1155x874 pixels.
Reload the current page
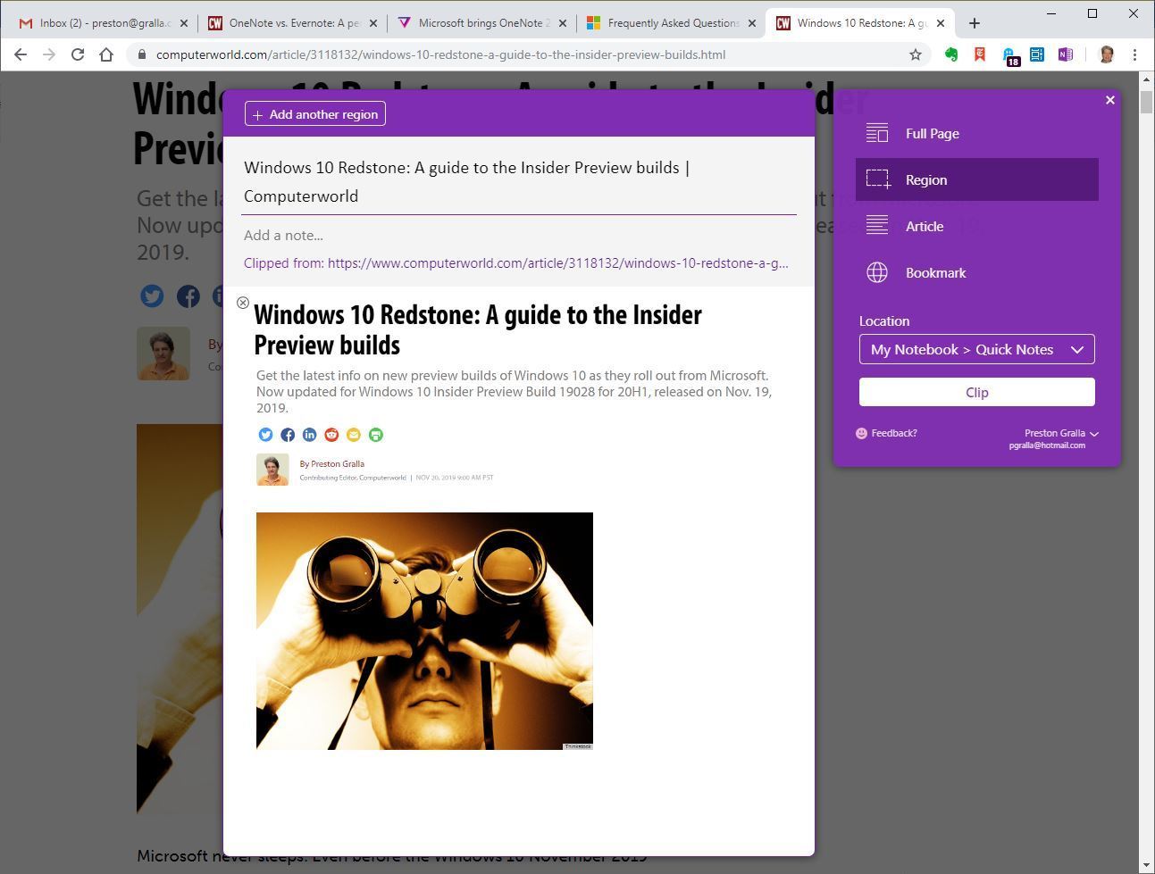click(x=78, y=54)
